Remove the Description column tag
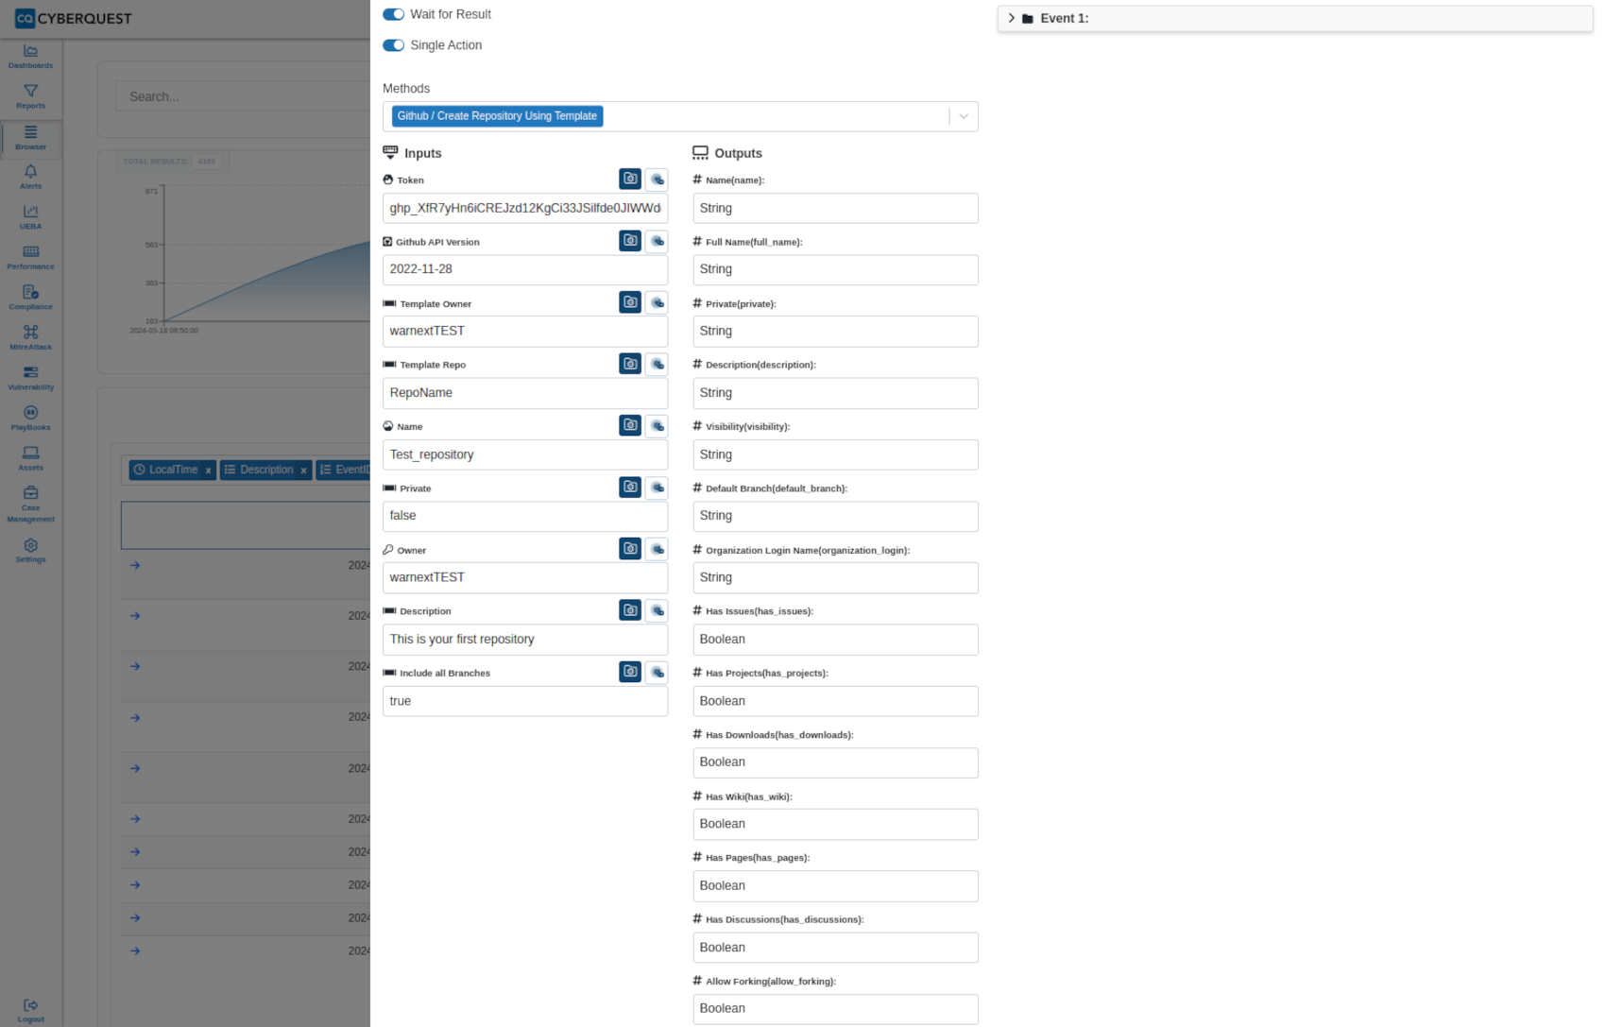This screenshot has height=1027, width=1606. tap(303, 471)
